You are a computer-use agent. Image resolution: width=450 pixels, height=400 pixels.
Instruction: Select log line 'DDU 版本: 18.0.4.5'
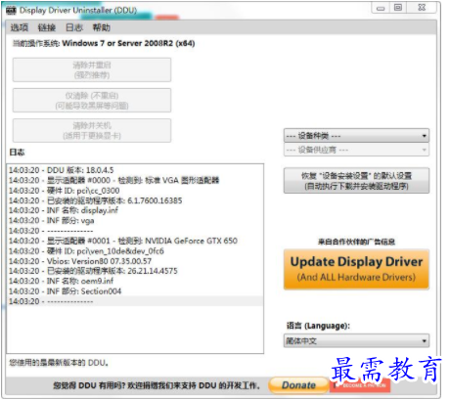pyautogui.click(x=135, y=170)
